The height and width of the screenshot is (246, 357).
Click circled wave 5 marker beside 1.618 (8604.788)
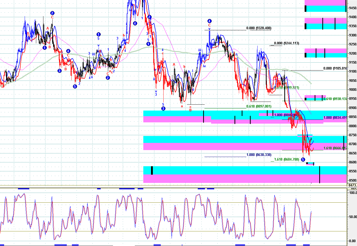[303, 160]
